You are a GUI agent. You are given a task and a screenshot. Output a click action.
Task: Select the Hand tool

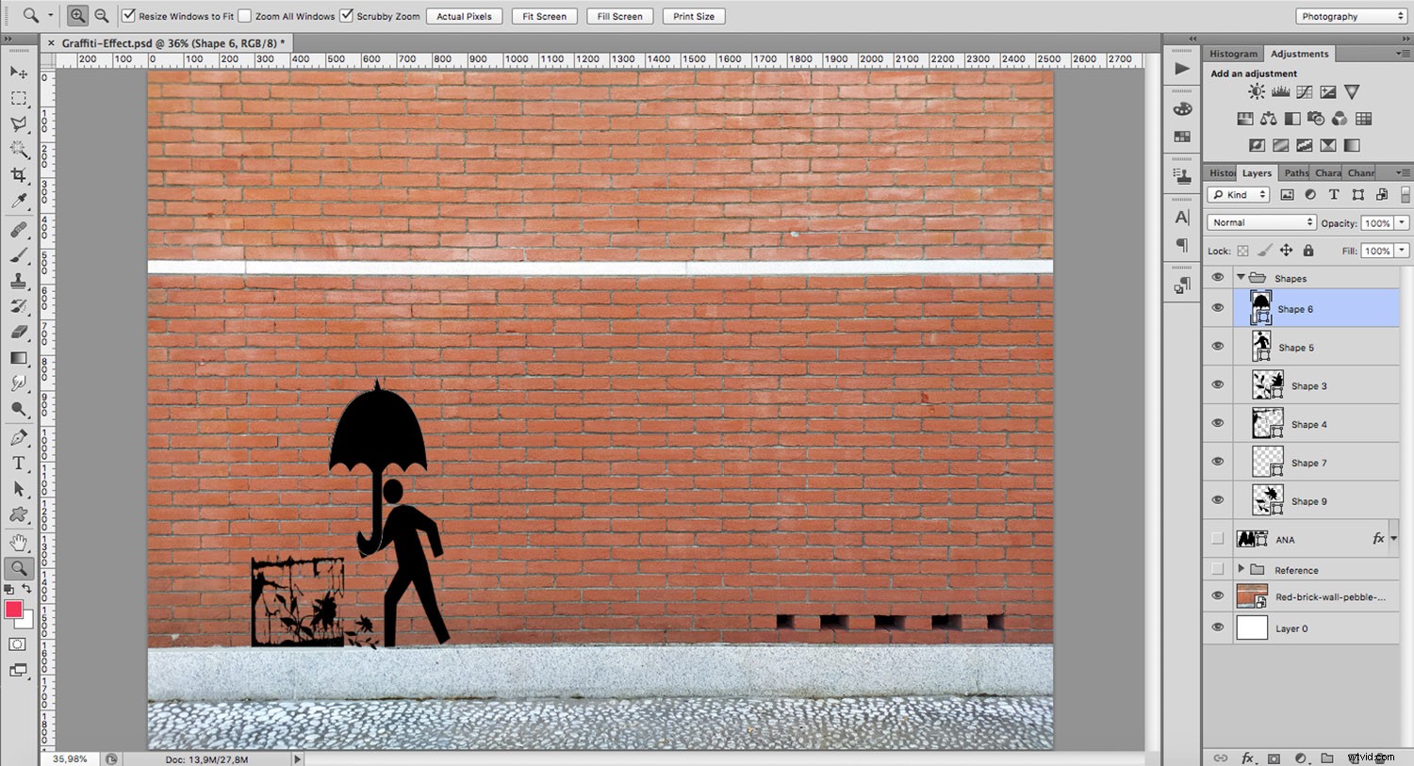tap(18, 542)
